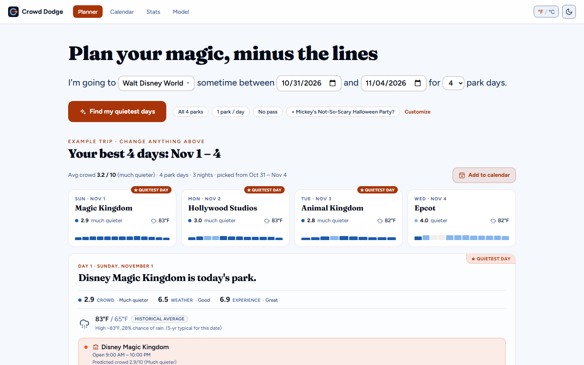Click castle icon beside Disney Magic Kingdom
This screenshot has width=584, height=365.
coord(96,347)
